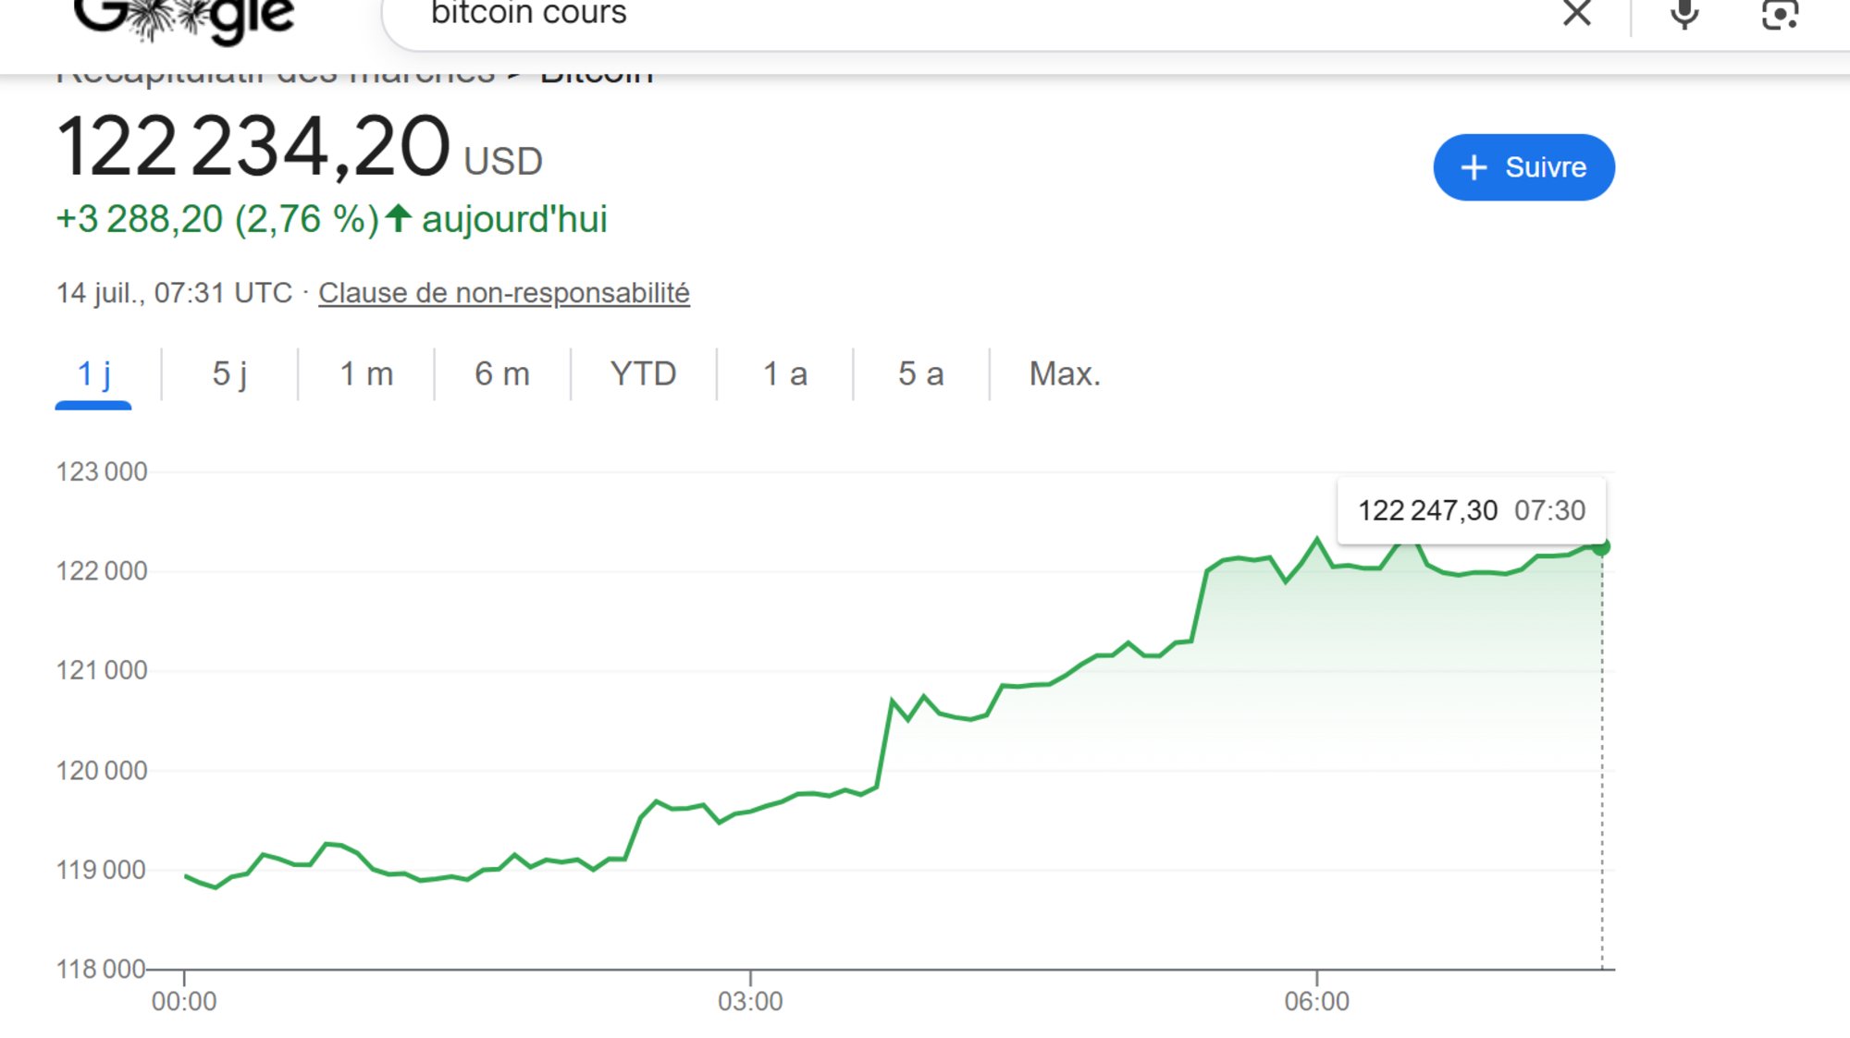This screenshot has height=1038, width=1850.
Task: Click the green upward arrow next to today's change
Action: point(398,218)
